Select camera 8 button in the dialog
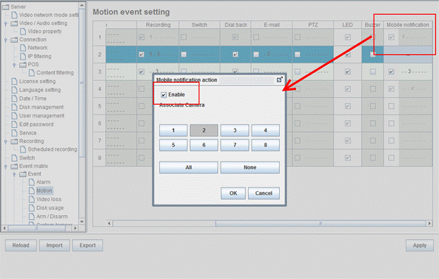439x279 pixels. (x=266, y=145)
